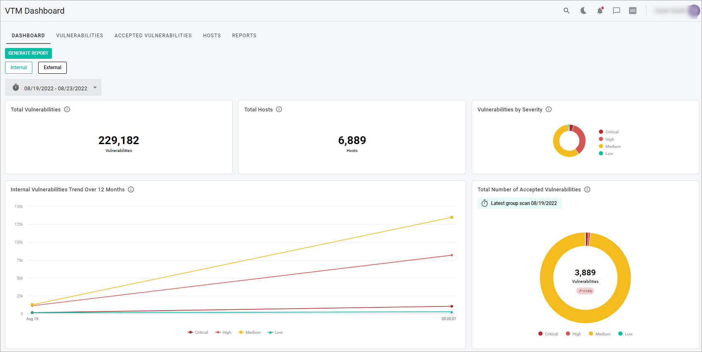The image size is (702, 352).
Task: Click the Aug 19 axis label
Action: click(32, 319)
